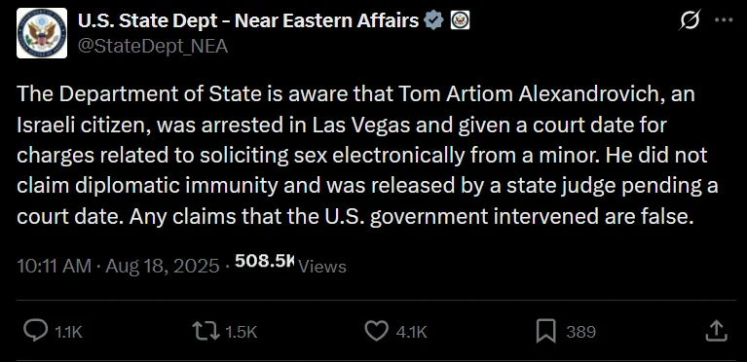Open the State Department seal profile avatar
Image resolution: width=747 pixels, height=362 pixels.
pyautogui.click(x=42, y=33)
